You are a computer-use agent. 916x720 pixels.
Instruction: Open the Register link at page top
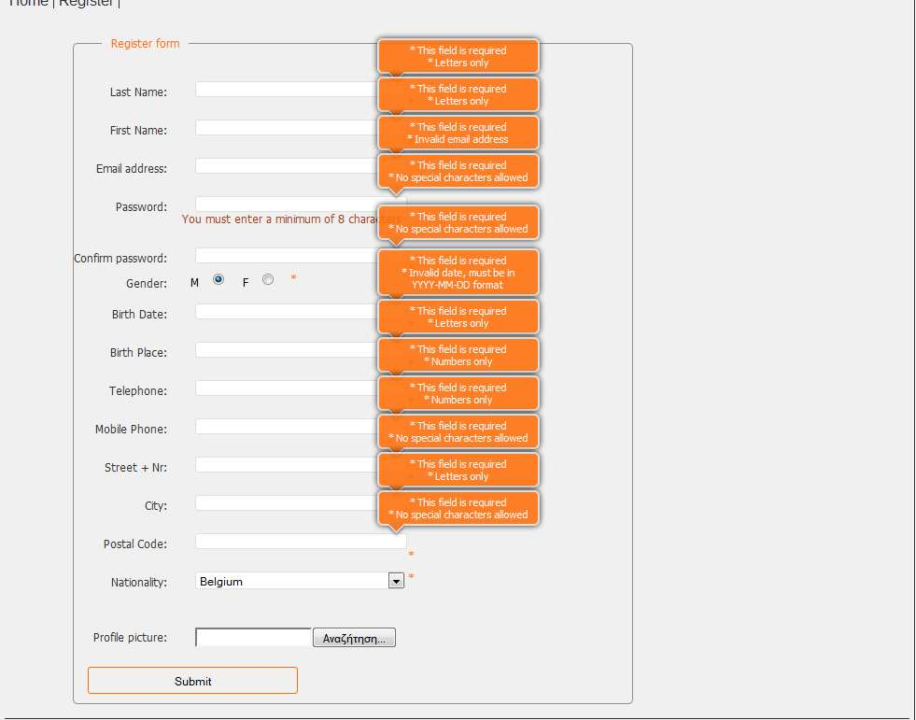point(86,3)
